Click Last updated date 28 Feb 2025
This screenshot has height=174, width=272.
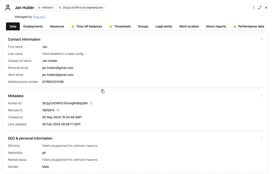pyautogui.click(x=62, y=124)
